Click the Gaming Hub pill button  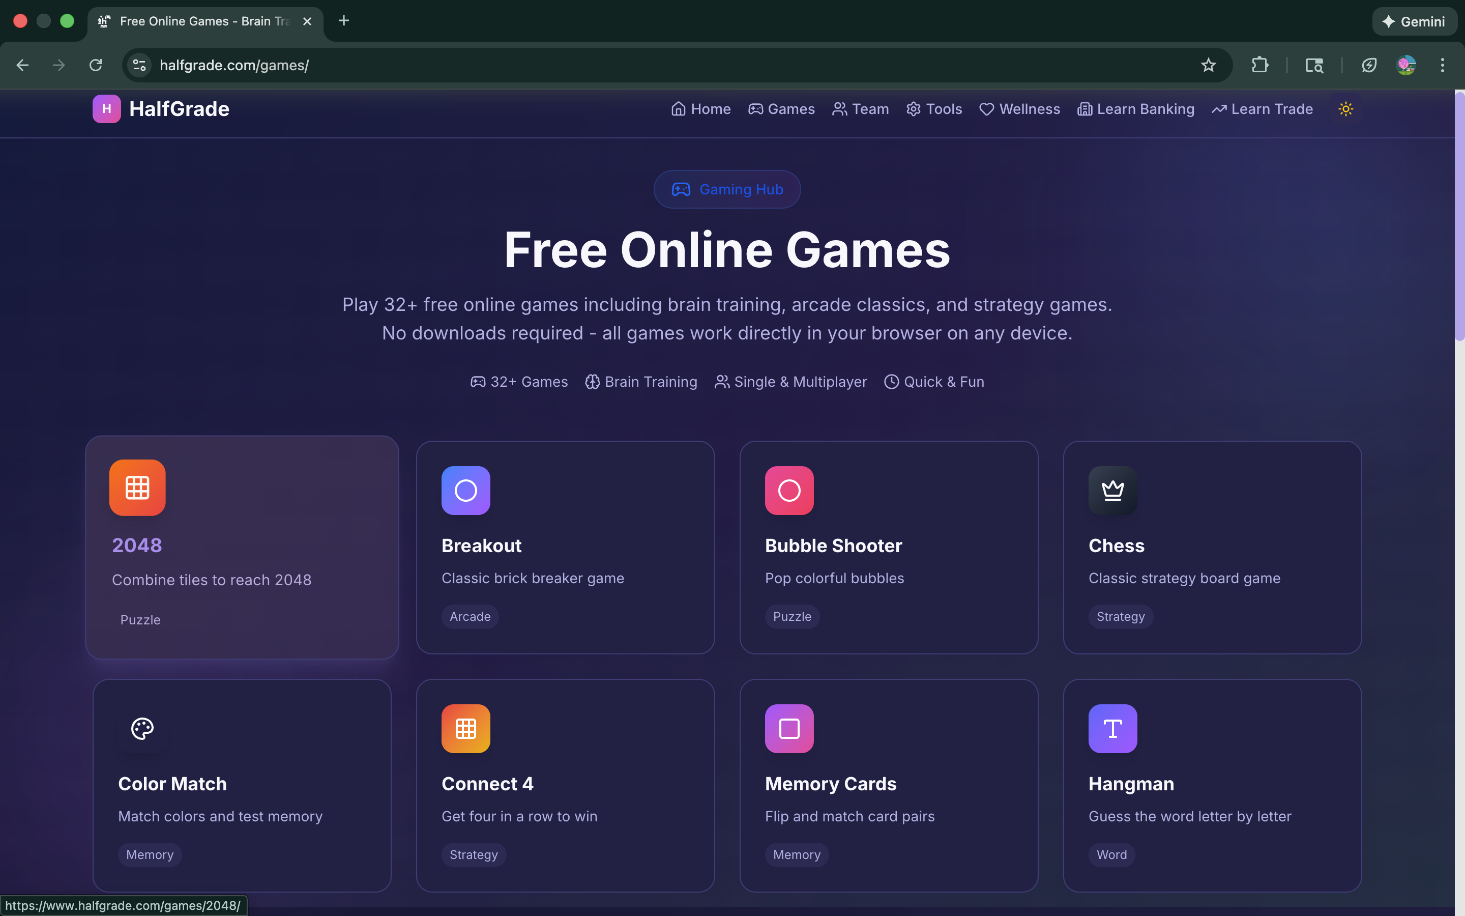click(x=727, y=189)
